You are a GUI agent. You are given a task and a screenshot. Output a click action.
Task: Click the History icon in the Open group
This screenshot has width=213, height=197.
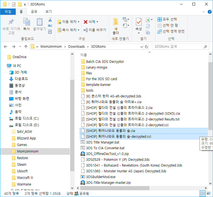click(148, 32)
